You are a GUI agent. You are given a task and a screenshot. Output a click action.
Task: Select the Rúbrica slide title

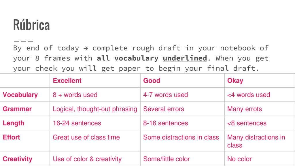point(31,25)
